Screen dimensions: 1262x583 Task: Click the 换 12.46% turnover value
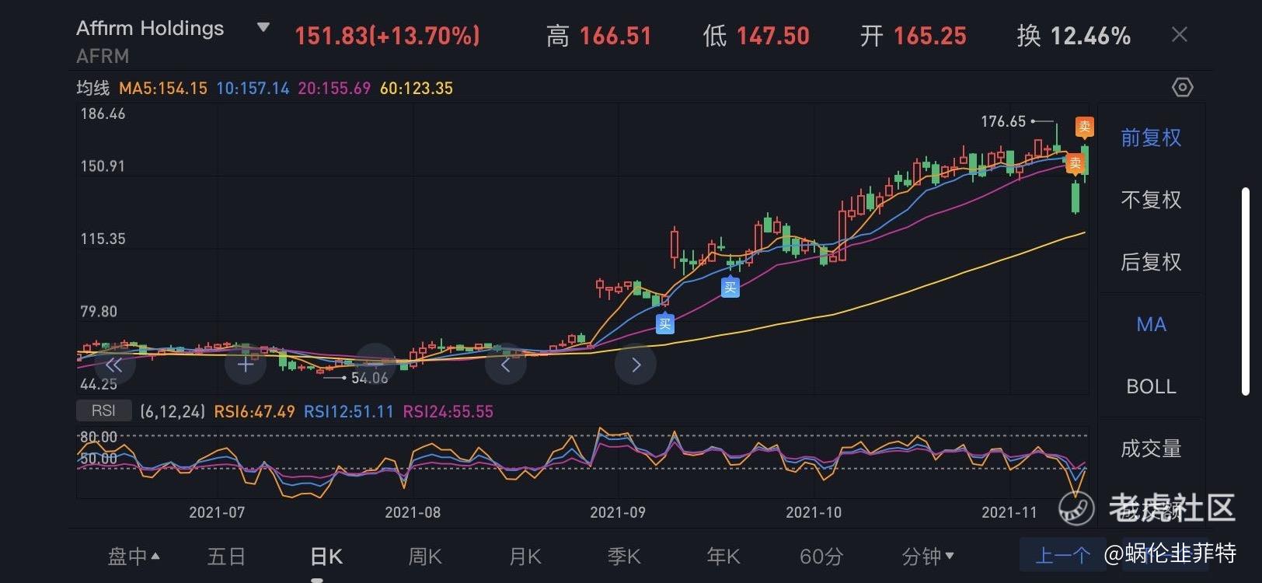1074,36
